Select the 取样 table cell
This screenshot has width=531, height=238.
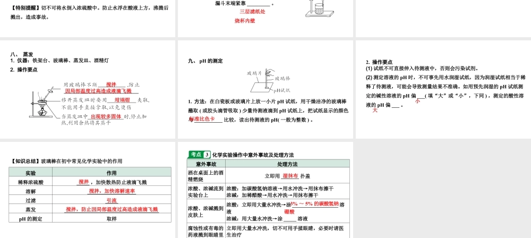click(x=112, y=219)
